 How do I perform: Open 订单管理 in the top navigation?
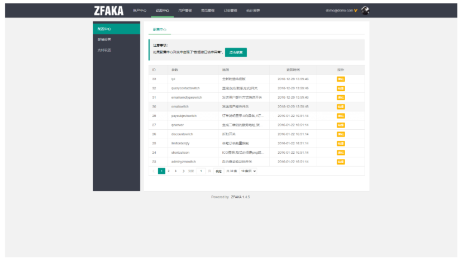pos(230,10)
